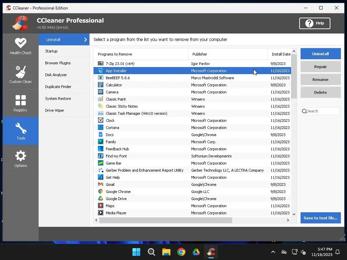The image size is (347, 260).
Task: Click the Game Bar icon
Action: coord(100,163)
